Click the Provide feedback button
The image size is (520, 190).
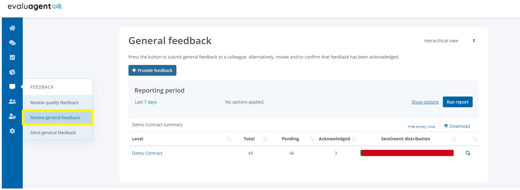click(152, 70)
